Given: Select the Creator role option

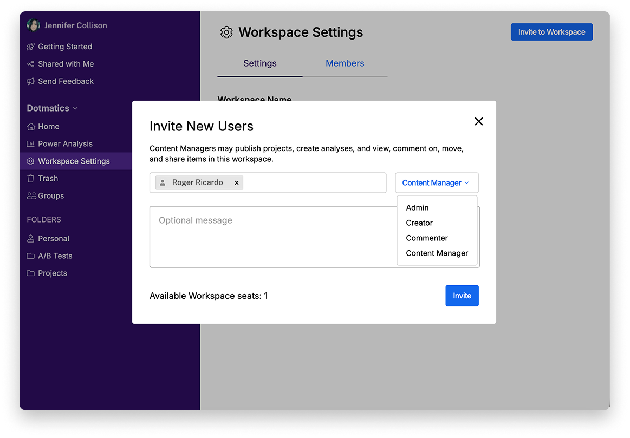Looking at the screenshot, I should pyautogui.click(x=419, y=223).
